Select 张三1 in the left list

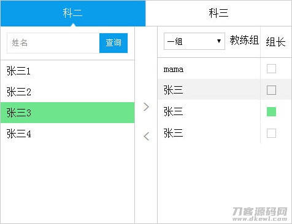point(67,71)
